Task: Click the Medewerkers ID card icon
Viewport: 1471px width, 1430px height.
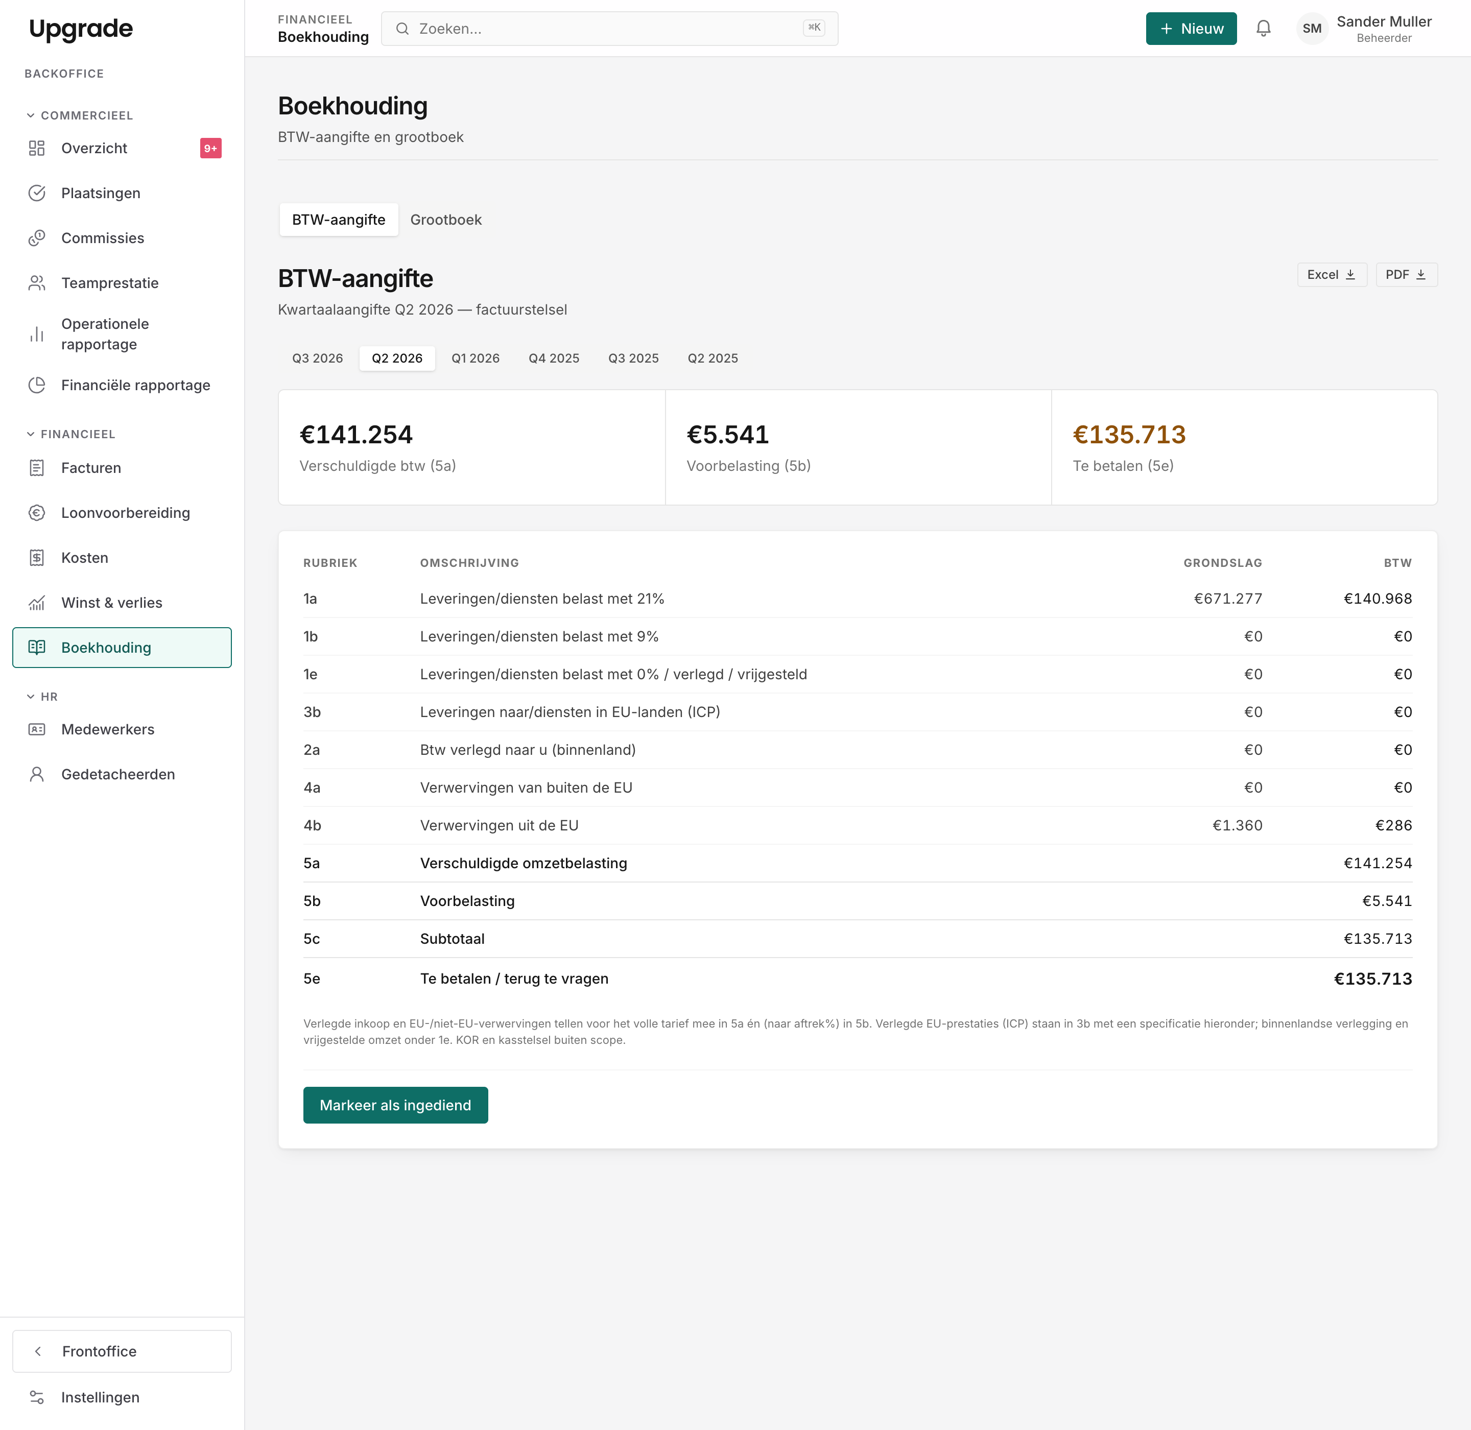Action: 37,729
